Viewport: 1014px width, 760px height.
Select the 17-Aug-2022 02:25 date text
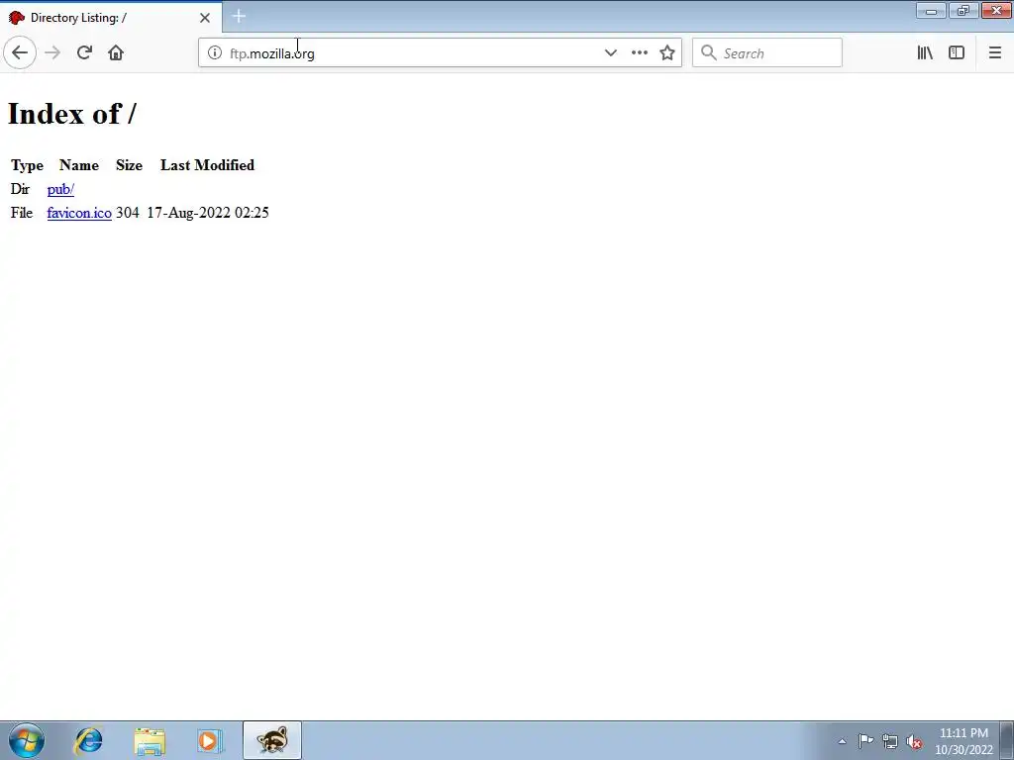(x=208, y=213)
